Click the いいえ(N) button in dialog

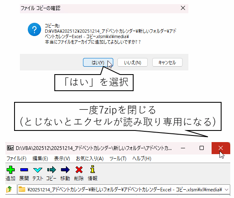(x=132, y=63)
